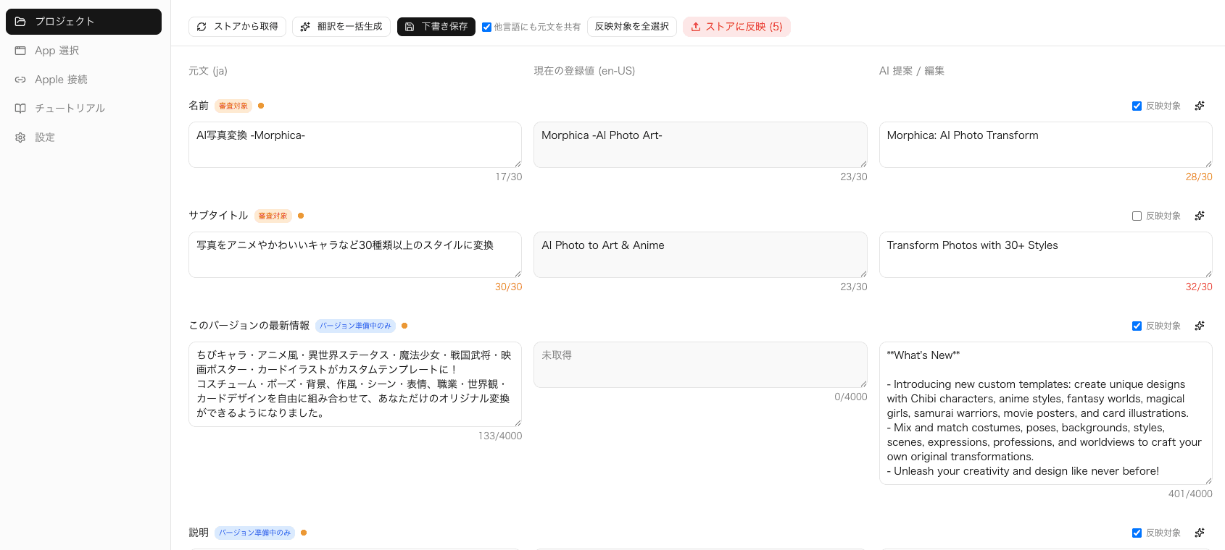Click the Japanese What's New source textarea
This screenshot has height=550, width=1225.
click(x=355, y=384)
